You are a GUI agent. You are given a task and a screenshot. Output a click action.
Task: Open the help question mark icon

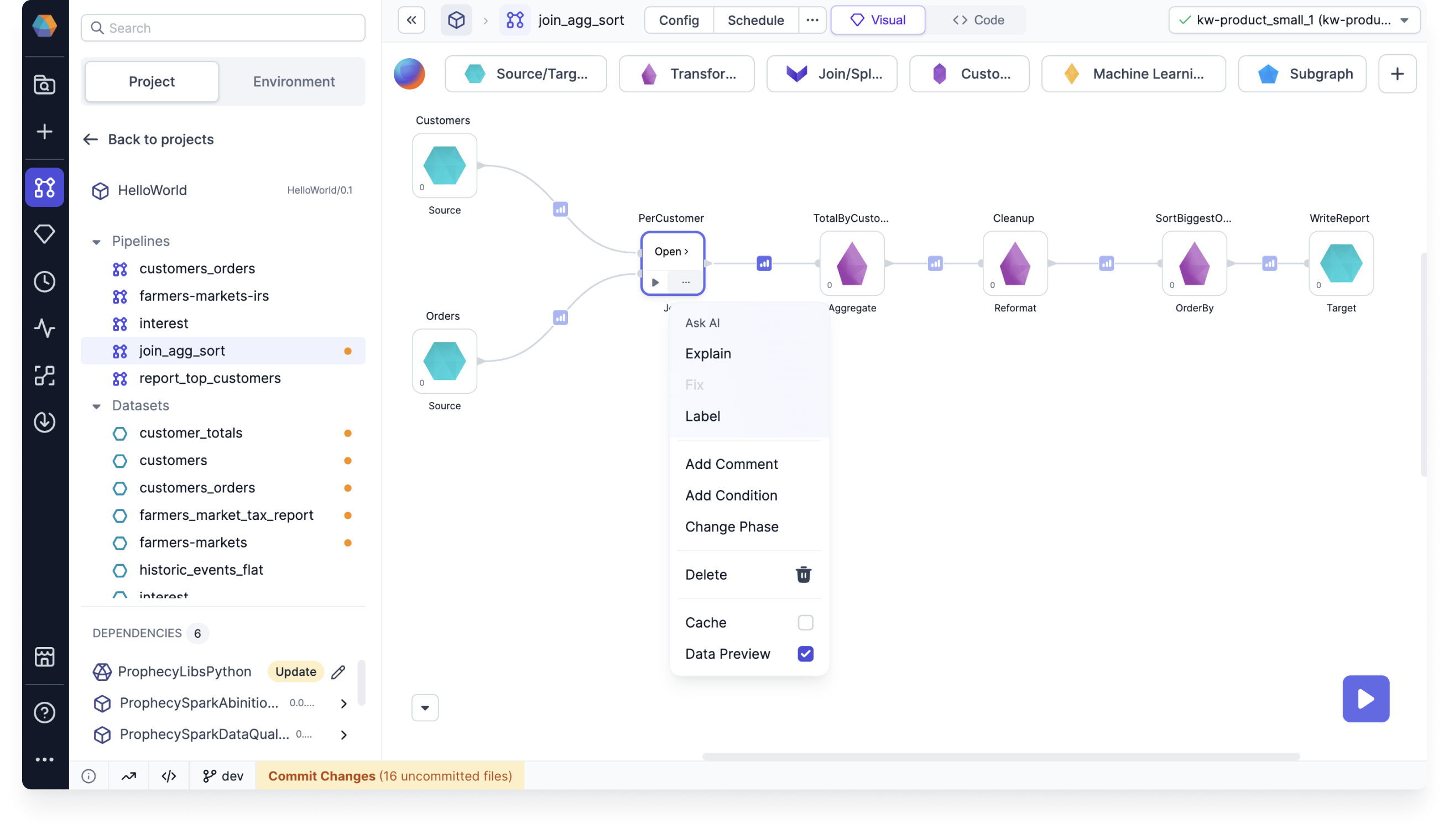(44, 712)
